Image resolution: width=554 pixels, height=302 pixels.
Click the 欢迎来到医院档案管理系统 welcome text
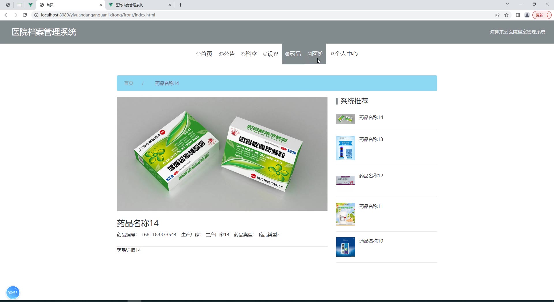pyautogui.click(x=517, y=32)
